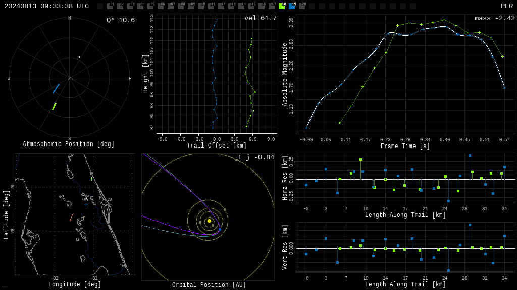Click the UTC timestamp at top left
517x290 pixels.
46,6
